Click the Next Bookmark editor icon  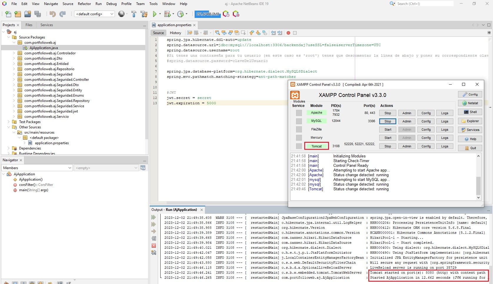(258, 33)
